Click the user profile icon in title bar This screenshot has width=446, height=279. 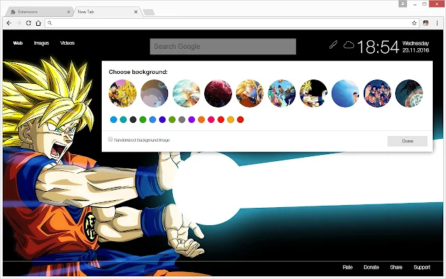[x=403, y=3]
